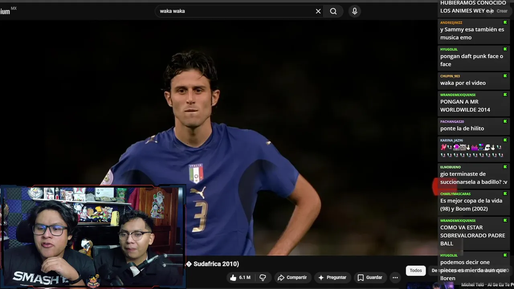Click green badge next to ELNOBUENO message

click(x=505, y=167)
